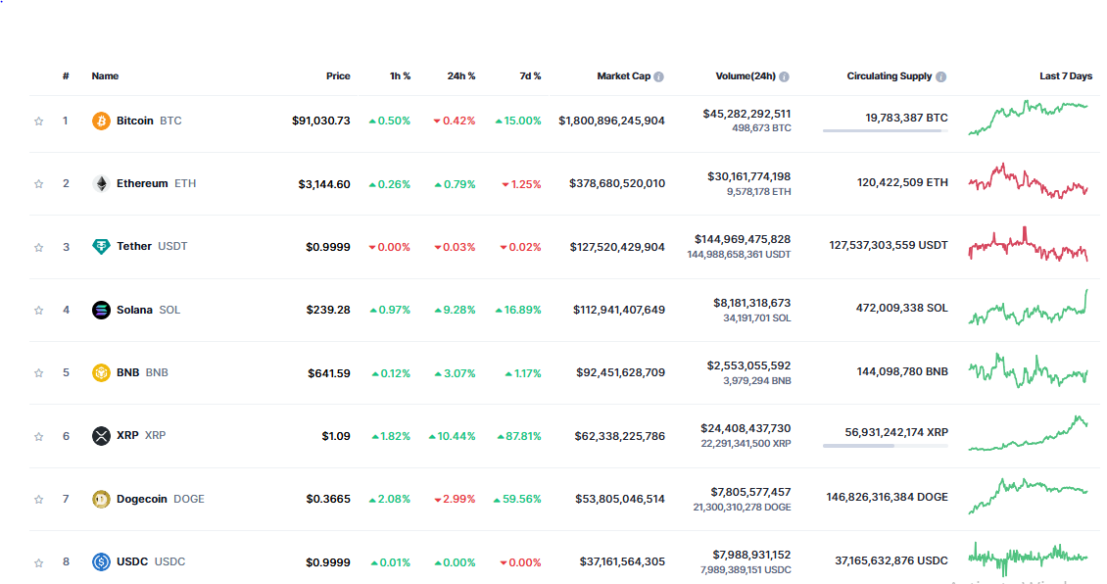The width and height of the screenshot is (1107, 584).
Task: Sort table by 24h % column
Action: [461, 76]
